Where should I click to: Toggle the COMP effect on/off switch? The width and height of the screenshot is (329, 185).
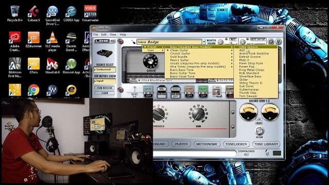[x=230, y=96]
